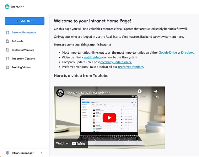Click Watch on YouTube button
The image size is (199, 157).
point(71,143)
